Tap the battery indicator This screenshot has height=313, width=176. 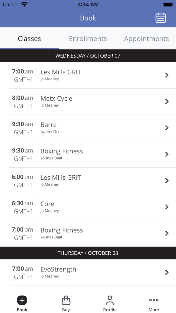click(167, 4)
